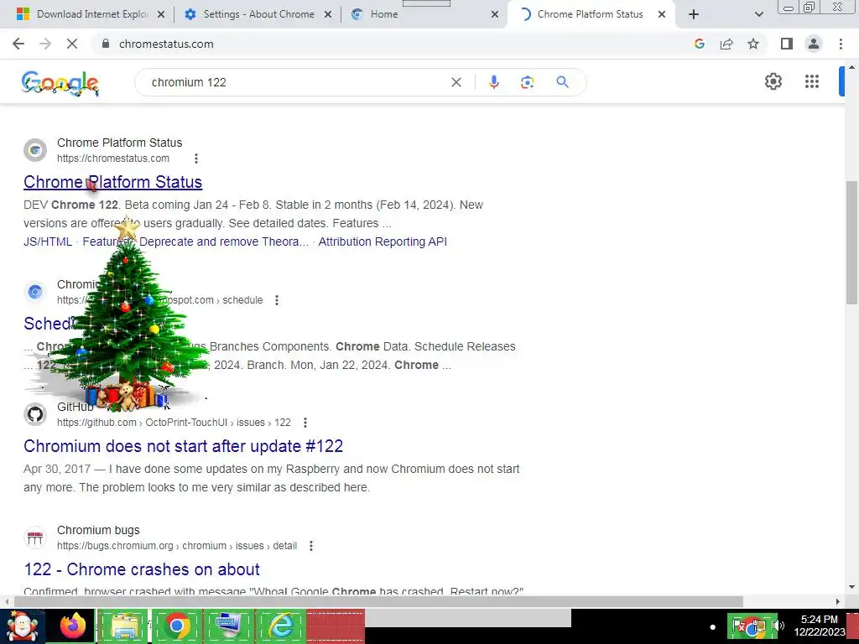Open a new tab with plus

[x=694, y=14]
